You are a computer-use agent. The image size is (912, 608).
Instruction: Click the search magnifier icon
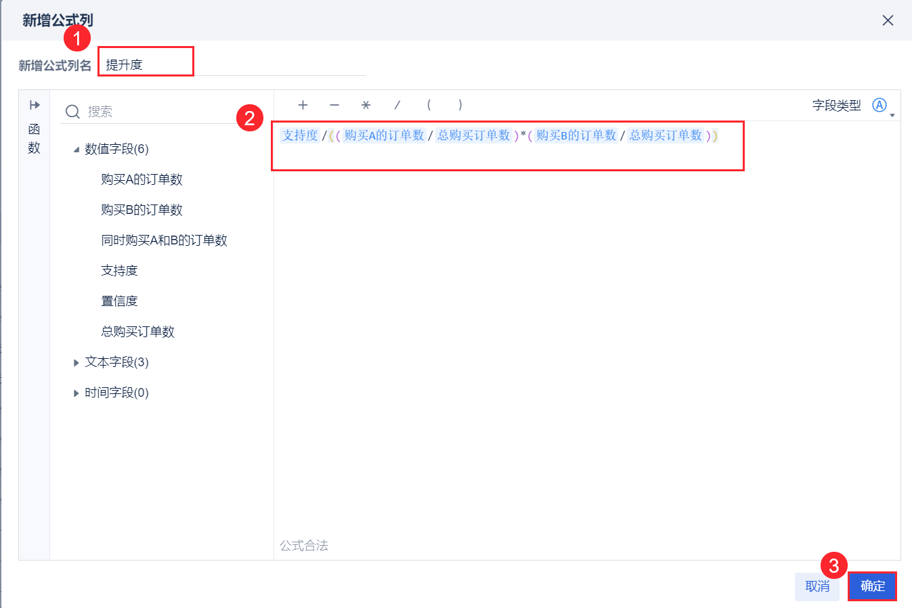click(72, 112)
